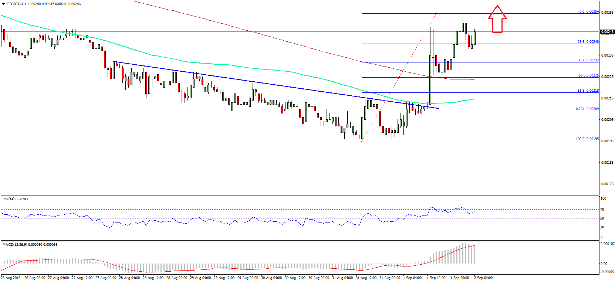Click the time label "1 Sep 12:00"
The width and height of the screenshot is (615, 282).
coord(436,278)
